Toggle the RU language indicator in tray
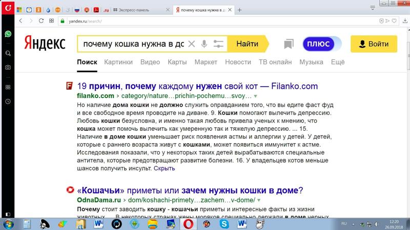 coord(344,223)
